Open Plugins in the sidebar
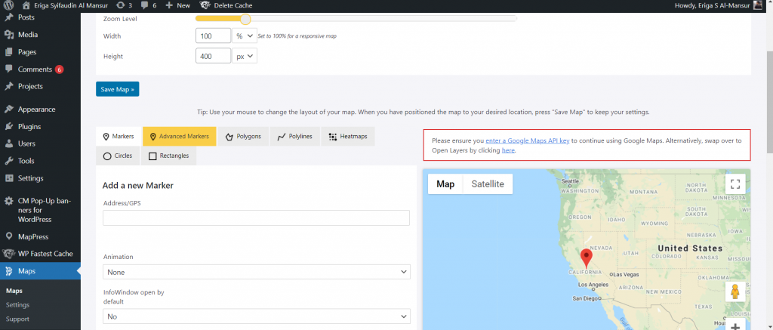 tap(29, 126)
